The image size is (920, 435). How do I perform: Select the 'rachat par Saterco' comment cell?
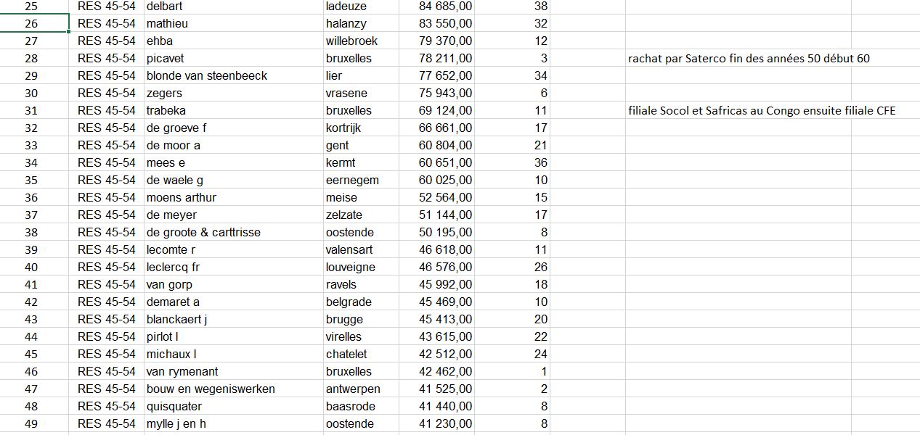pyautogui.click(x=748, y=58)
